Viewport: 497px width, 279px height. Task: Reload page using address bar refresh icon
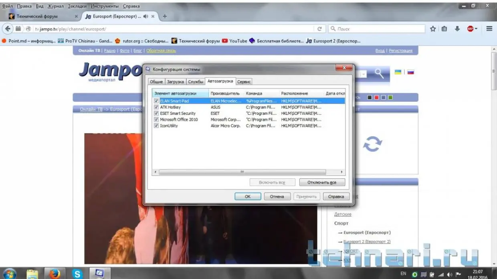point(319,29)
